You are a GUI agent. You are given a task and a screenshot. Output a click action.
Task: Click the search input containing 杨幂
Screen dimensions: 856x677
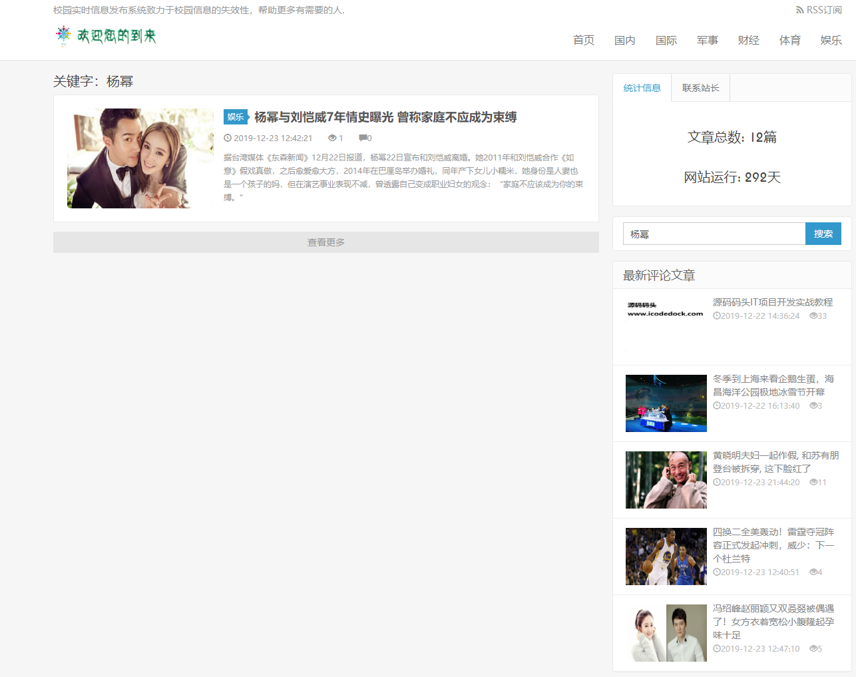click(x=712, y=234)
